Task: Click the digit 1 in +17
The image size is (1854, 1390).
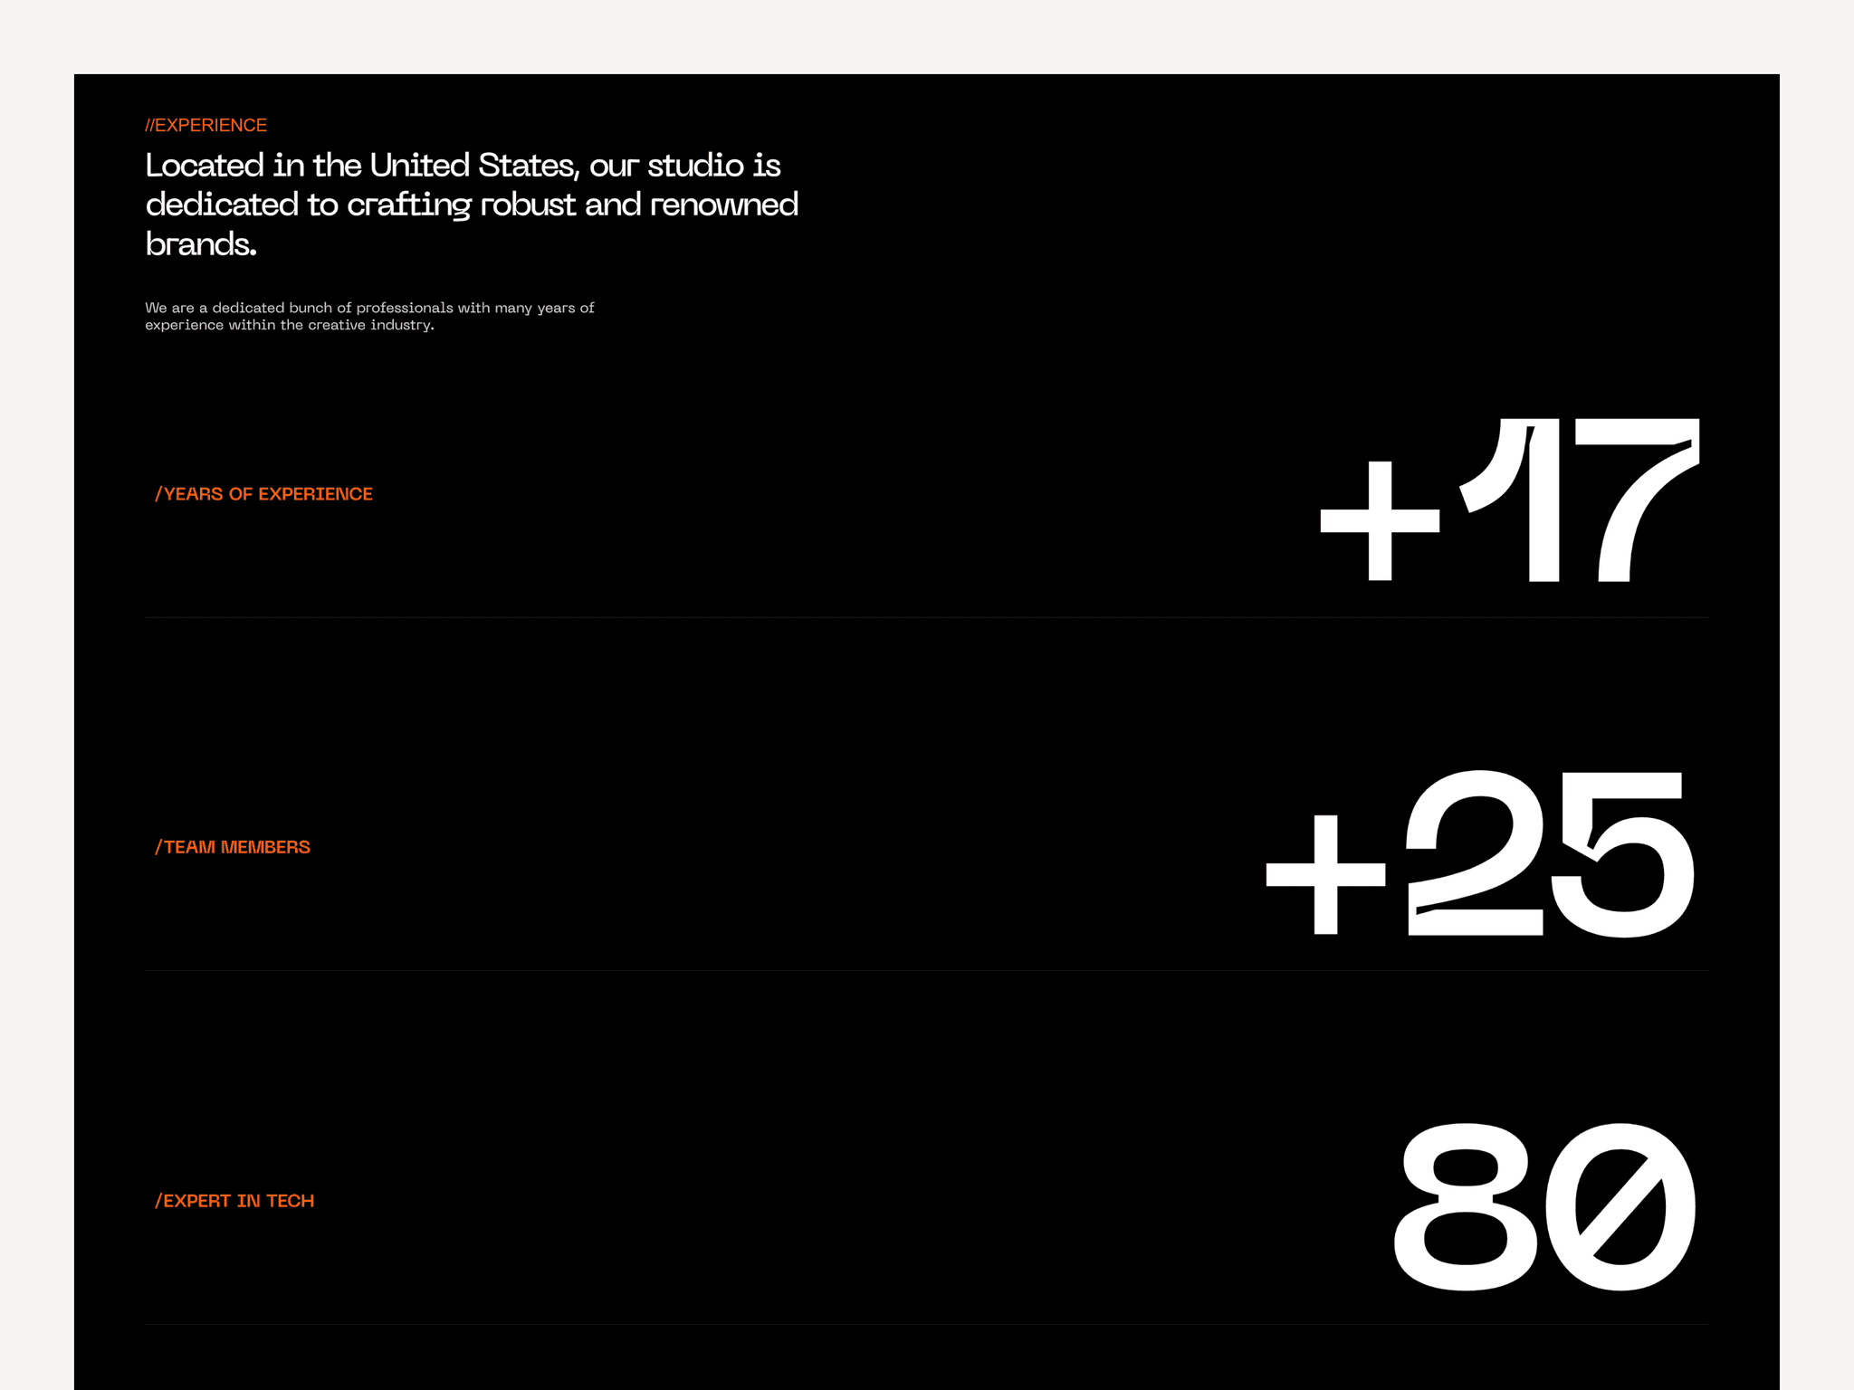Action: (x=1510, y=500)
